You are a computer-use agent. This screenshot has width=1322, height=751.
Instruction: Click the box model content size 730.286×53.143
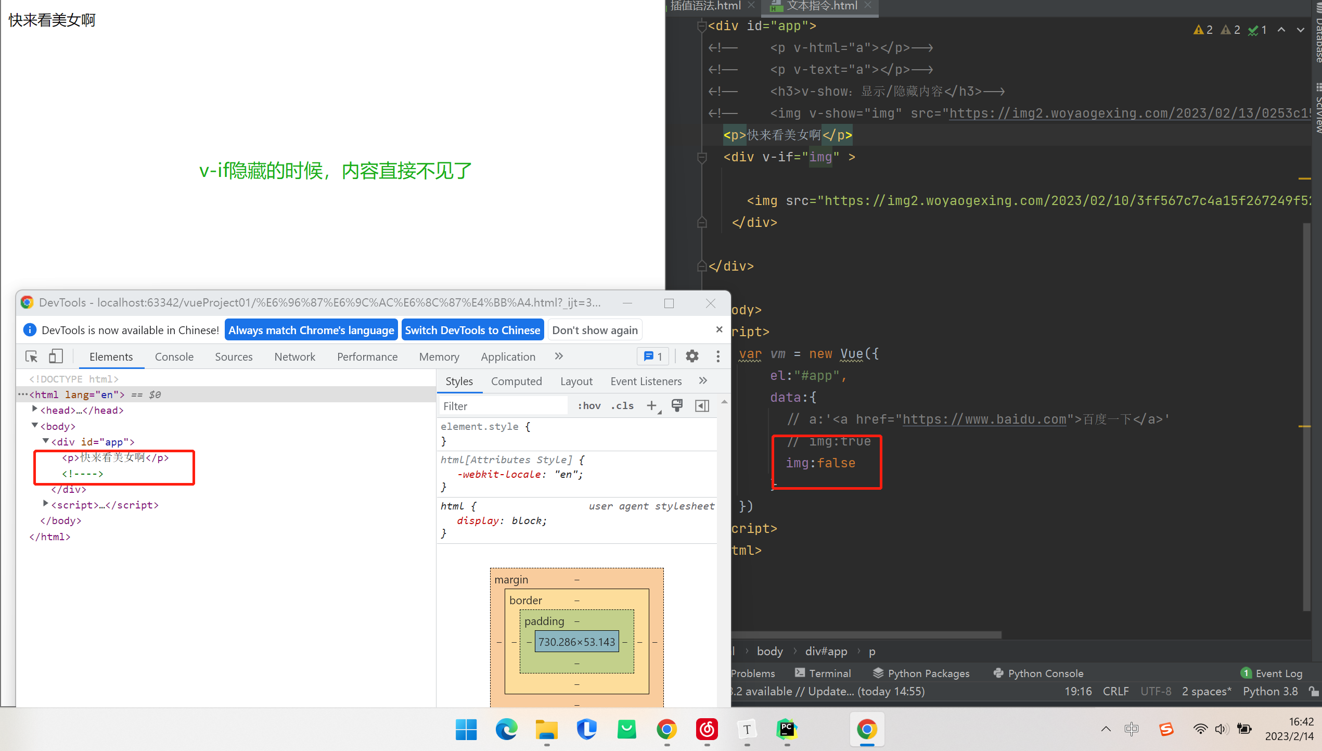[x=576, y=642]
